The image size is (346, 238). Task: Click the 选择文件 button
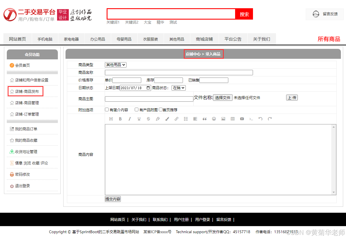tap(223, 98)
